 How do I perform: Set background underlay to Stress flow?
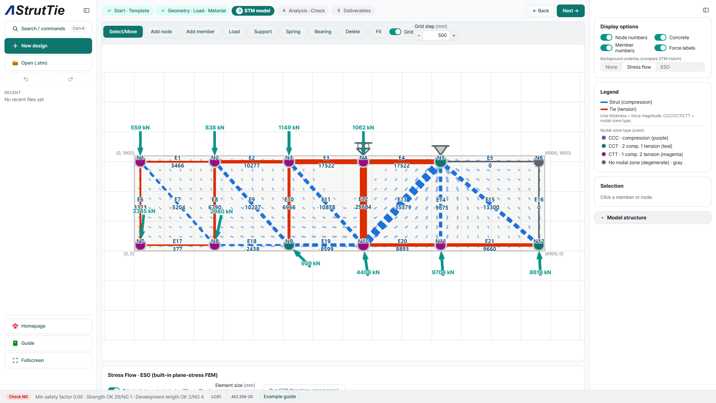(639, 67)
